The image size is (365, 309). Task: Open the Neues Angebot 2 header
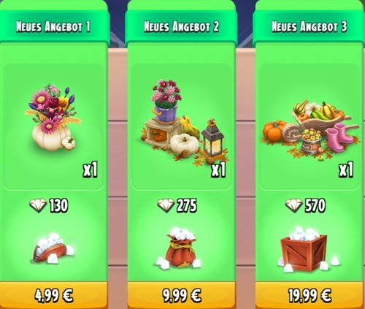click(182, 26)
